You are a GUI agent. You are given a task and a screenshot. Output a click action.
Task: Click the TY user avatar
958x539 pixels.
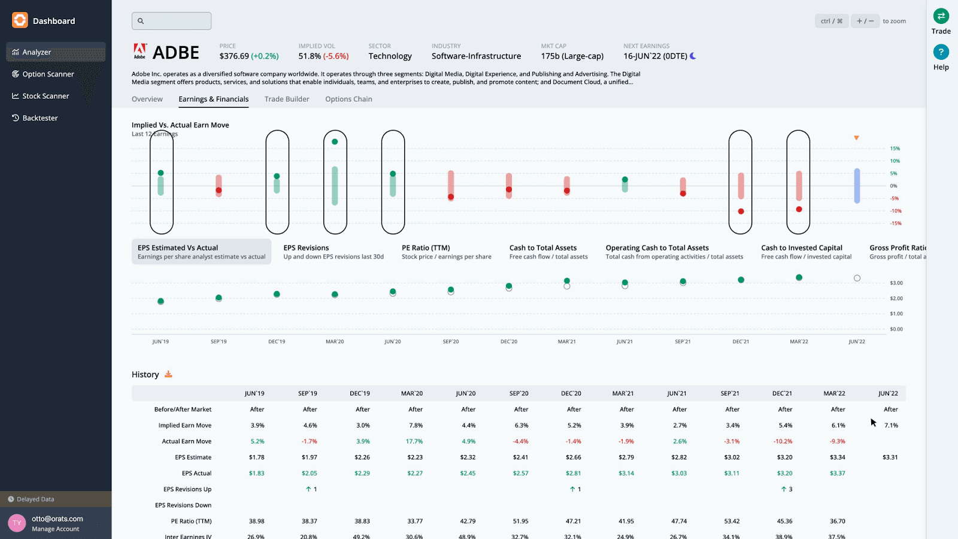pos(17,523)
